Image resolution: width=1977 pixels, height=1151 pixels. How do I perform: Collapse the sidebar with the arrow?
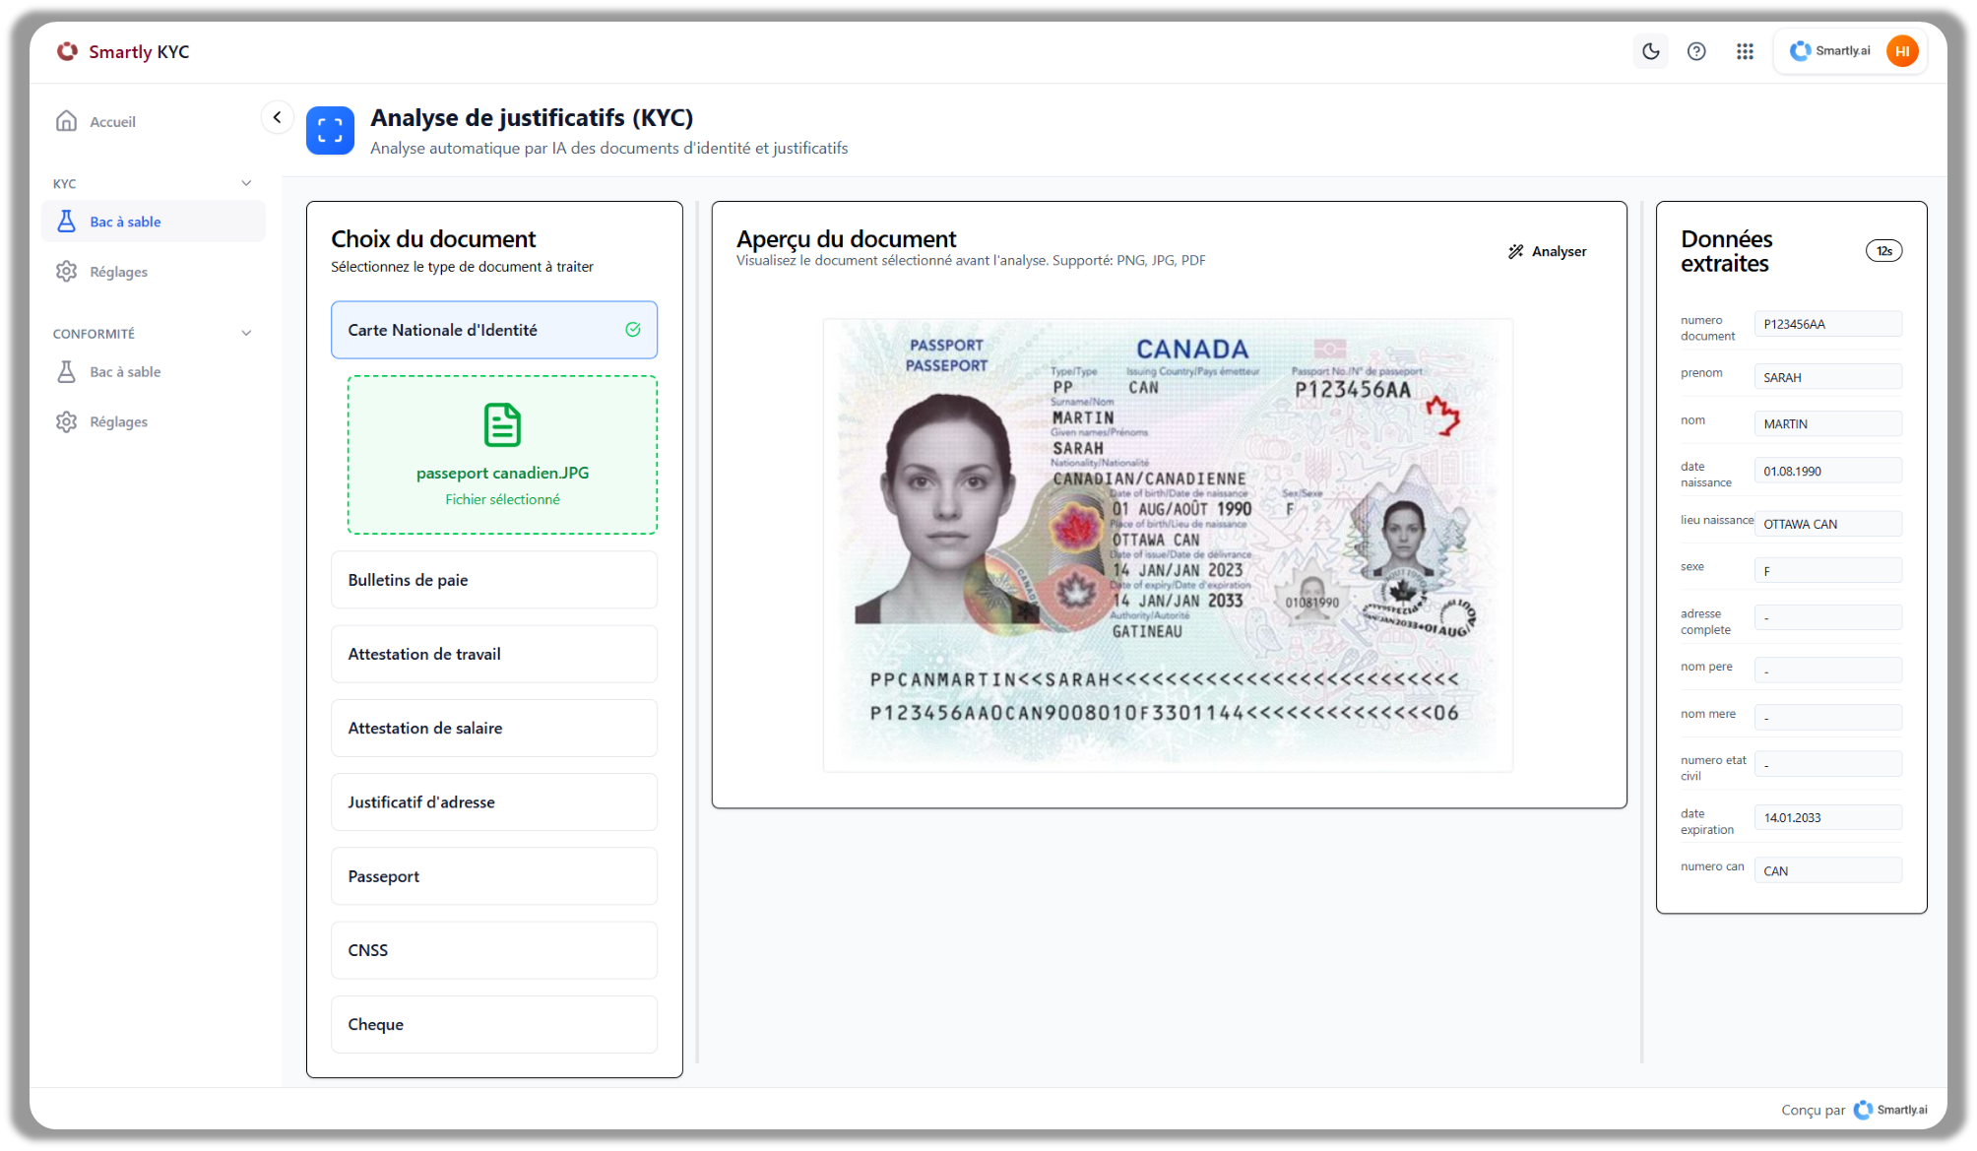[x=277, y=117]
